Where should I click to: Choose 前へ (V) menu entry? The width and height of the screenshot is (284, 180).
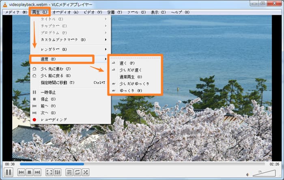[x=71, y=106]
